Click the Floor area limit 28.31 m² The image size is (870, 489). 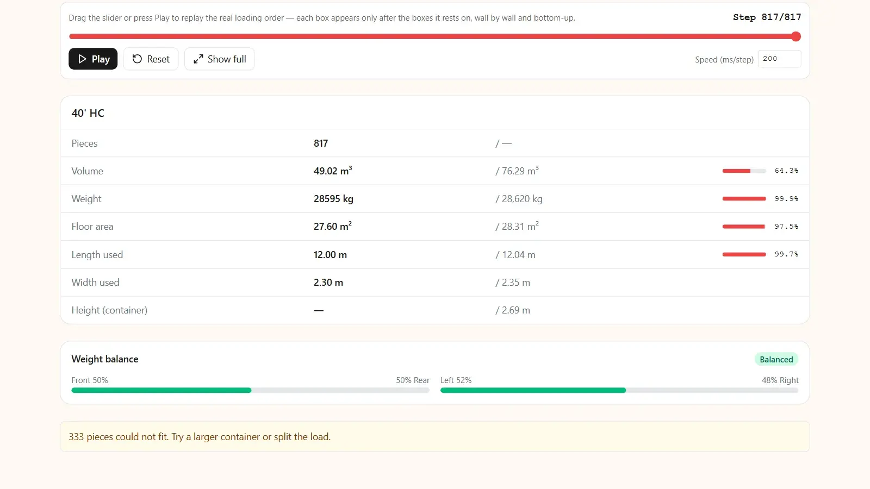(x=517, y=227)
